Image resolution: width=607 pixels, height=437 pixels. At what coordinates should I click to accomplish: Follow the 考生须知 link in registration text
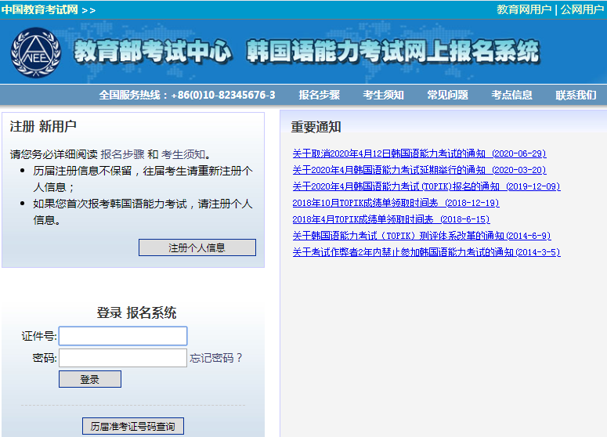(x=183, y=154)
